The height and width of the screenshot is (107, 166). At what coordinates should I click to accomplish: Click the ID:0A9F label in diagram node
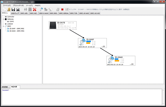90,40
